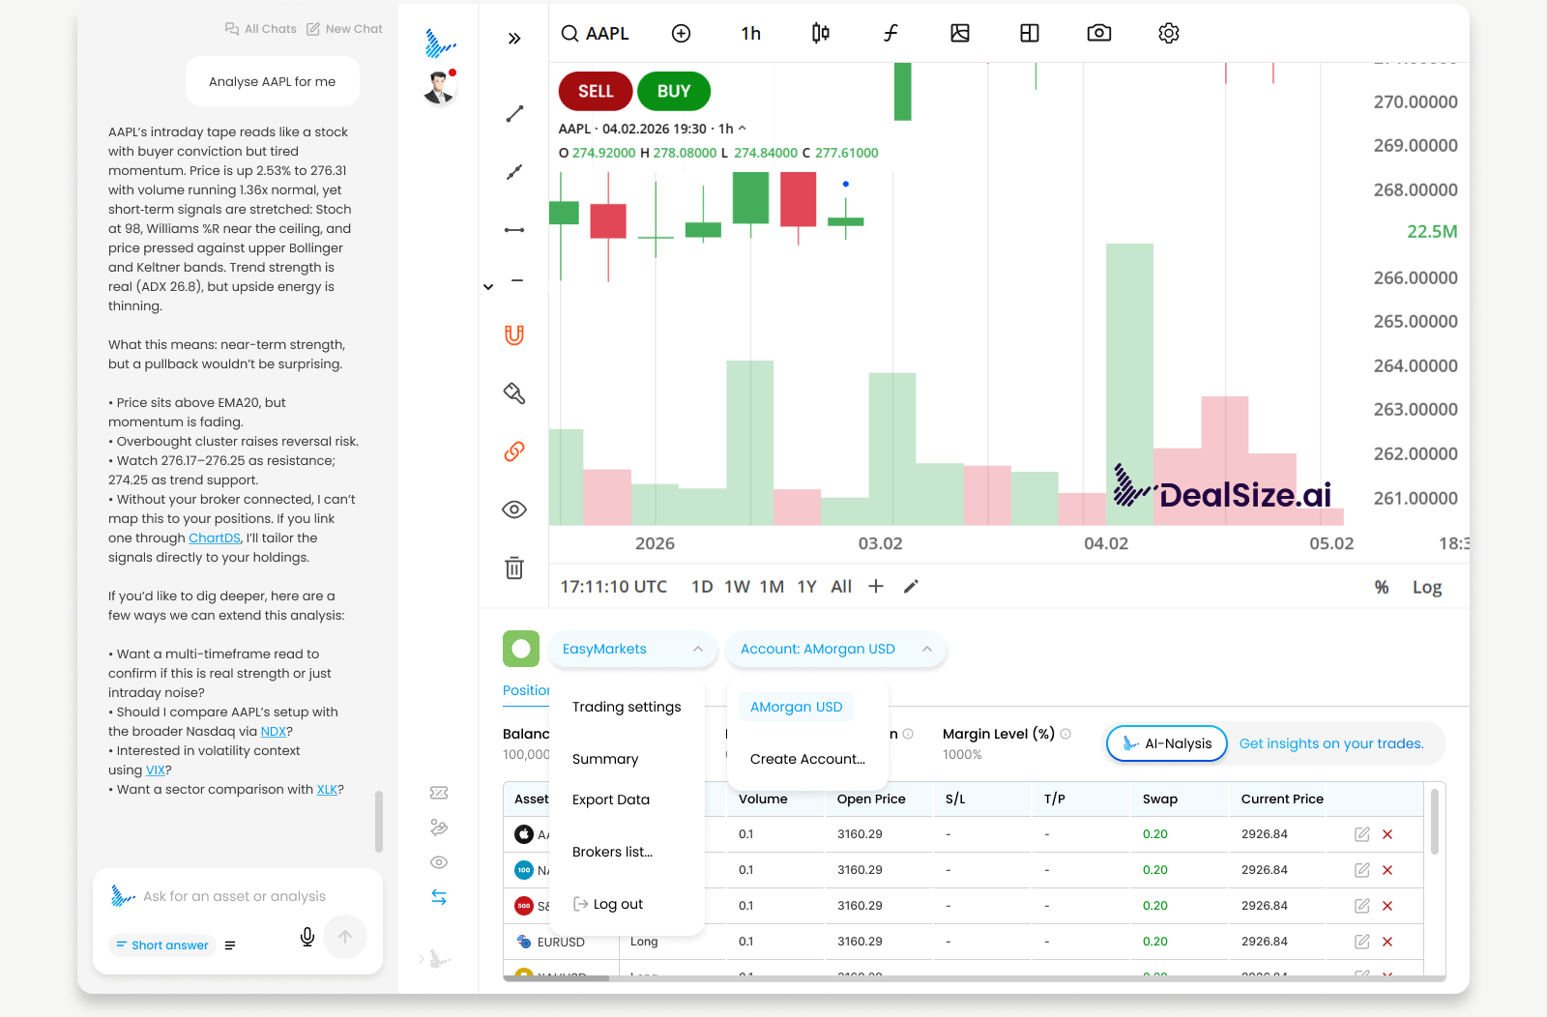Start a New Chat
Image resolution: width=1547 pixels, height=1017 pixels.
(x=345, y=29)
